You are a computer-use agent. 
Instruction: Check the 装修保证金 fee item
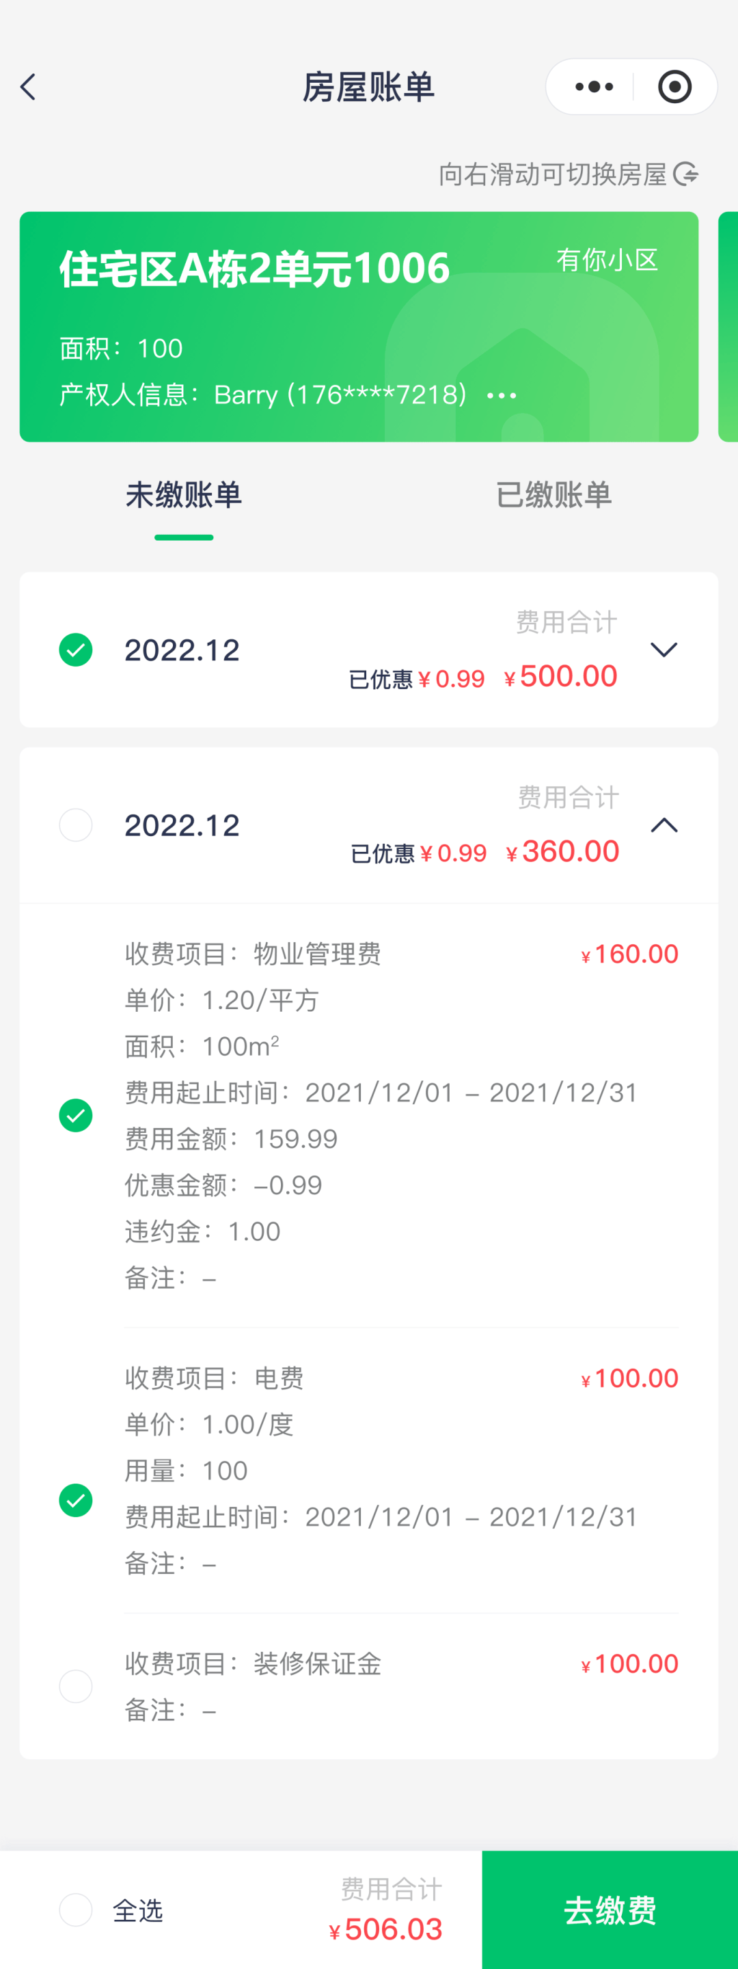coord(76,1685)
